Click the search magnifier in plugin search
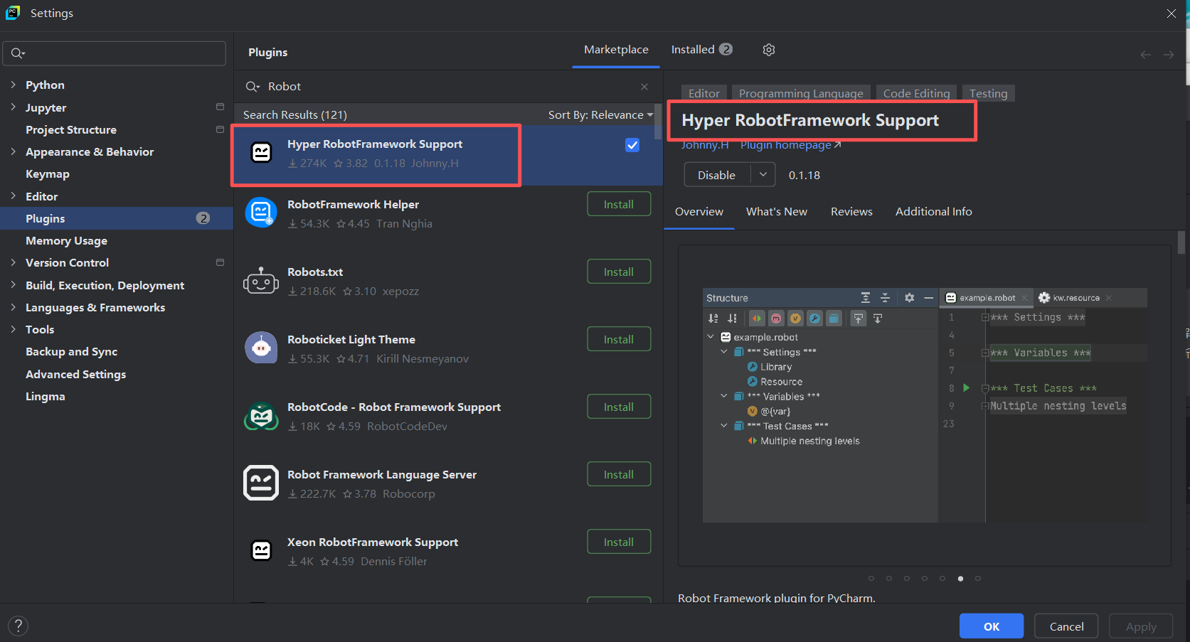 (x=253, y=87)
